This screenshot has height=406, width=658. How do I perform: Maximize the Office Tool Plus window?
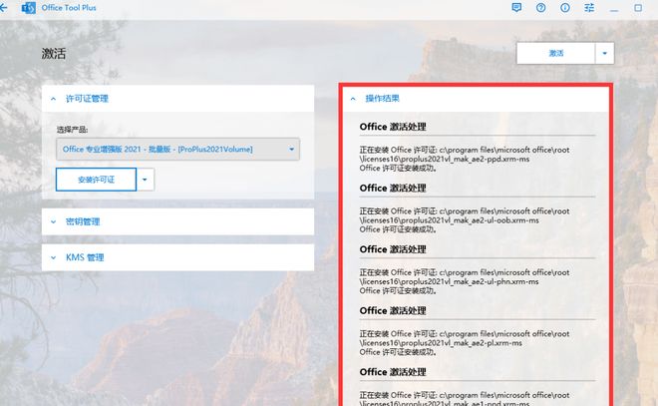(x=638, y=8)
